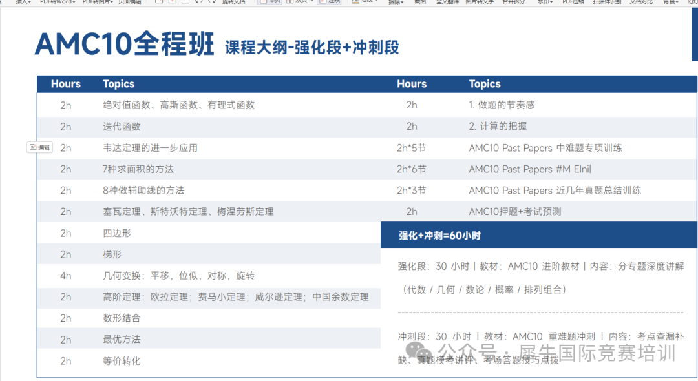The image size is (698, 381).
Task: Open the 合并拆分 merge-split tool
Action: pos(514,2)
